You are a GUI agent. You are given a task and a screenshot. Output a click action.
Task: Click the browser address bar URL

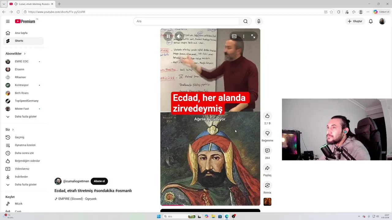[57, 12]
